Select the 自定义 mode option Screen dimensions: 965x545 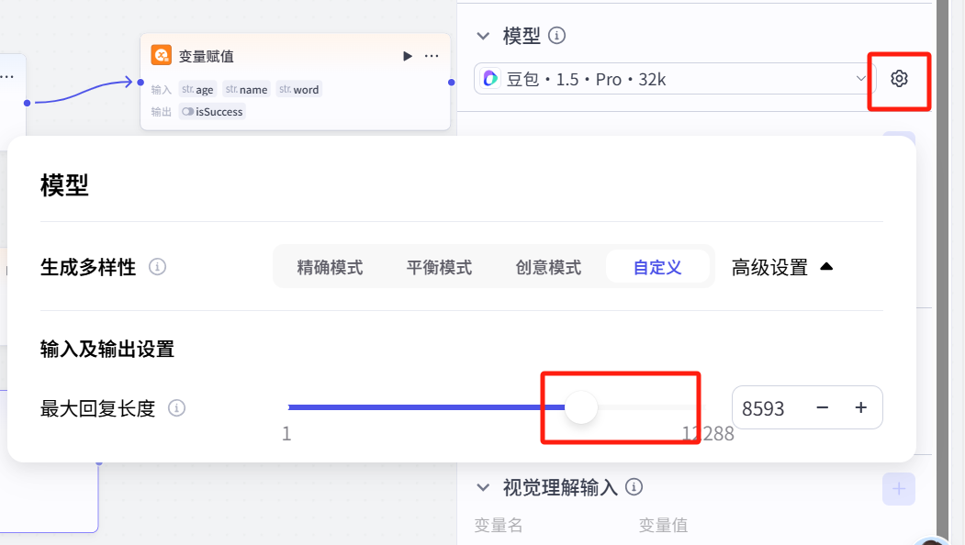point(659,266)
